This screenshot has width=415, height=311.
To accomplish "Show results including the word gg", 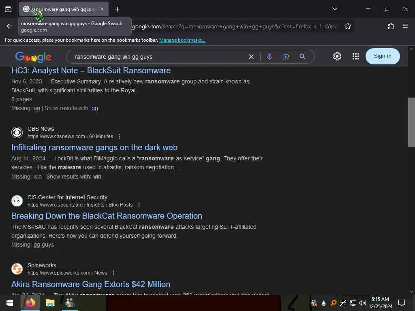I will pyautogui.click(x=94, y=109).
